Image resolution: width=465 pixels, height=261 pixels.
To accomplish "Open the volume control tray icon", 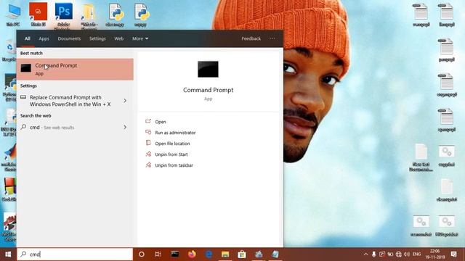I will tap(407, 254).
